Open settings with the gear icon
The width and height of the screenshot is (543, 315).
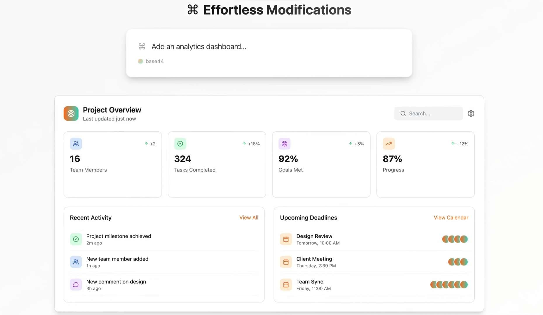coord(471,114)
